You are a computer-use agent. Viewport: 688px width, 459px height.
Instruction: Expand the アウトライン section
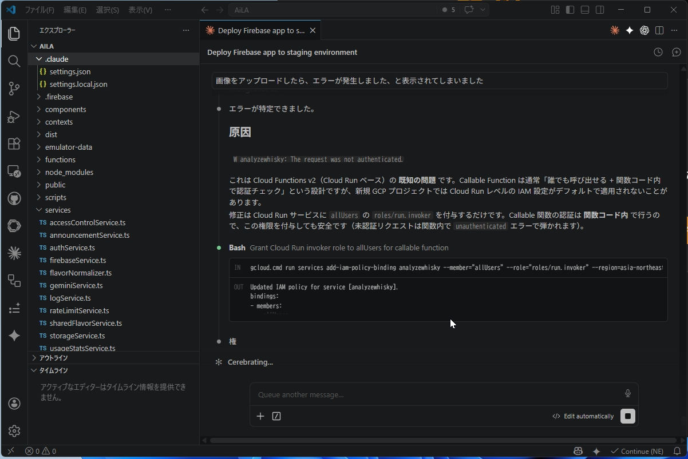point(113,358)
